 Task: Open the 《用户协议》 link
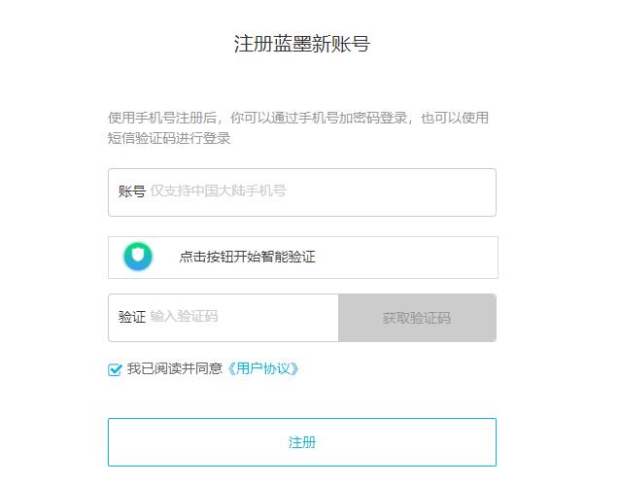click(x=262, y=369)
